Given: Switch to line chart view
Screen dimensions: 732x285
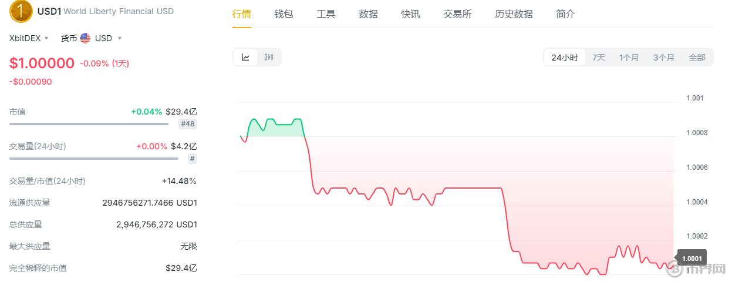Looking at the screenshot, I should [x=246, y=57].
